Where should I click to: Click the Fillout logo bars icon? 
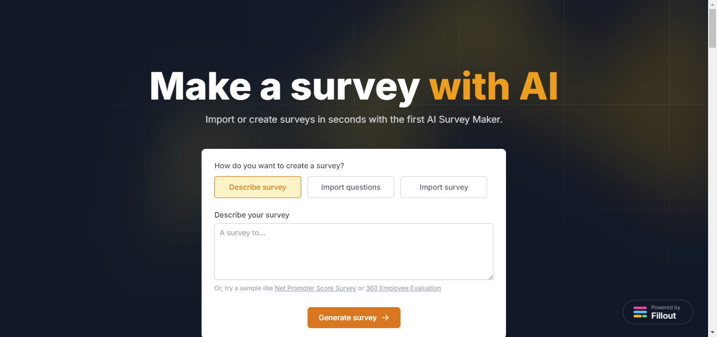pyautogui.click(x=640, y=312)
